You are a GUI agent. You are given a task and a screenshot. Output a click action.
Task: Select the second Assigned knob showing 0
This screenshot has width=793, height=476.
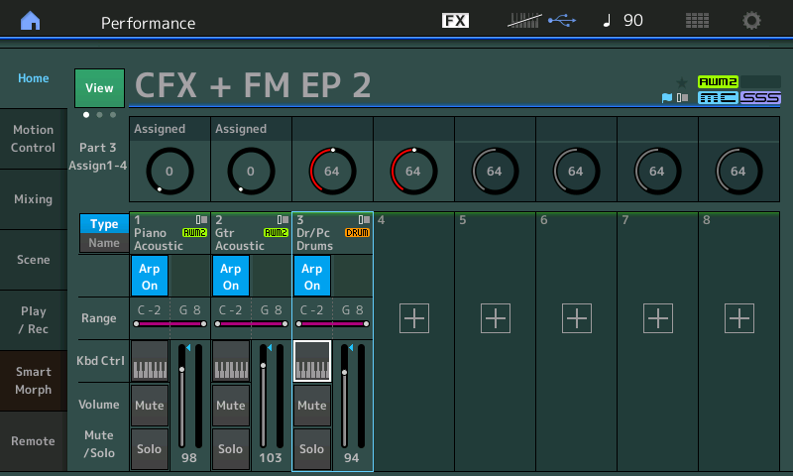(251, 171)
